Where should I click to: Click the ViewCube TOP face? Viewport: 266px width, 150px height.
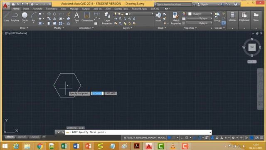(x=252, y=47)
